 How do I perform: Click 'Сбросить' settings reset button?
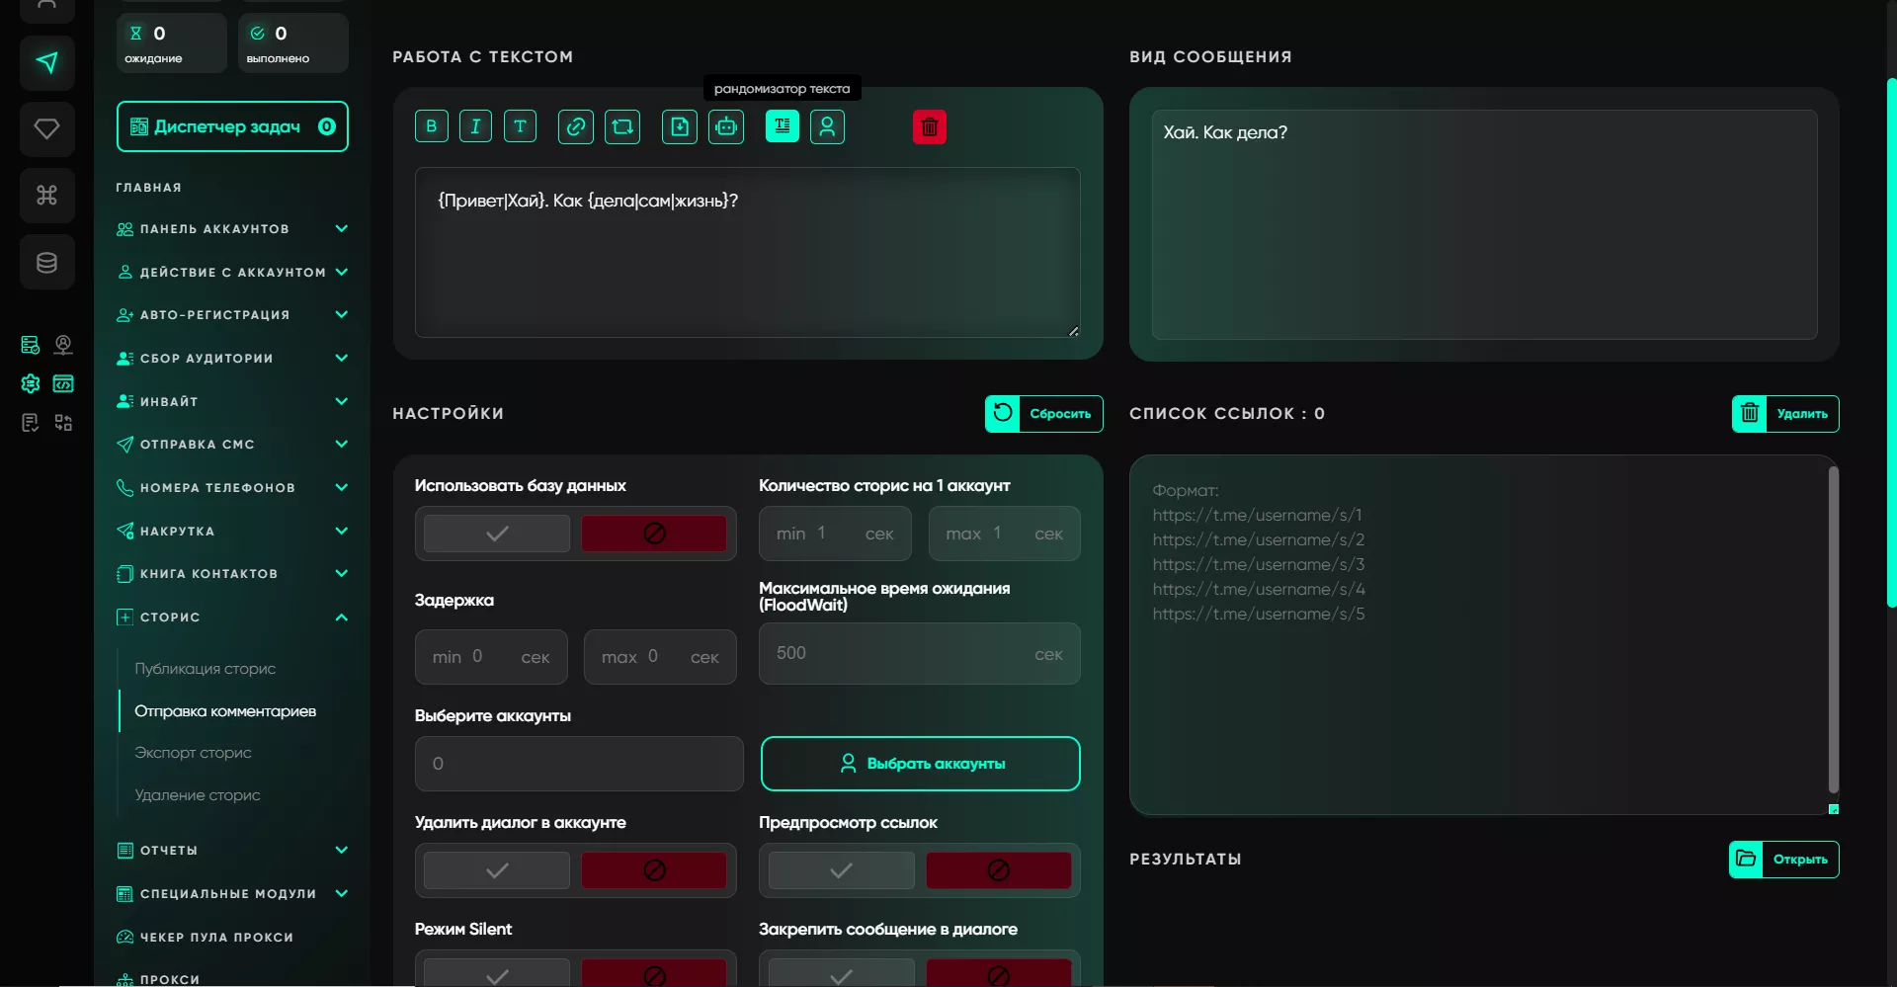point(1043,414)
